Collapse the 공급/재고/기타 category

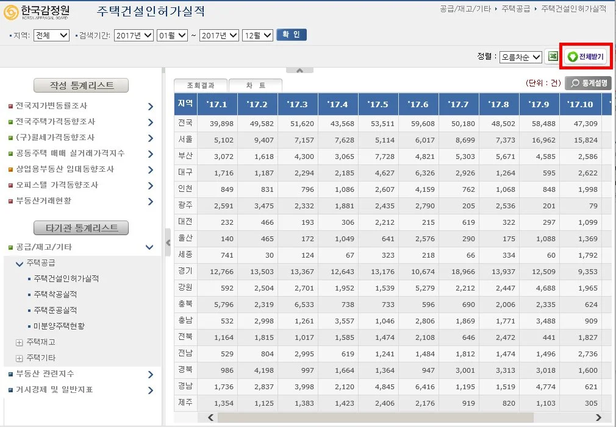149,248
